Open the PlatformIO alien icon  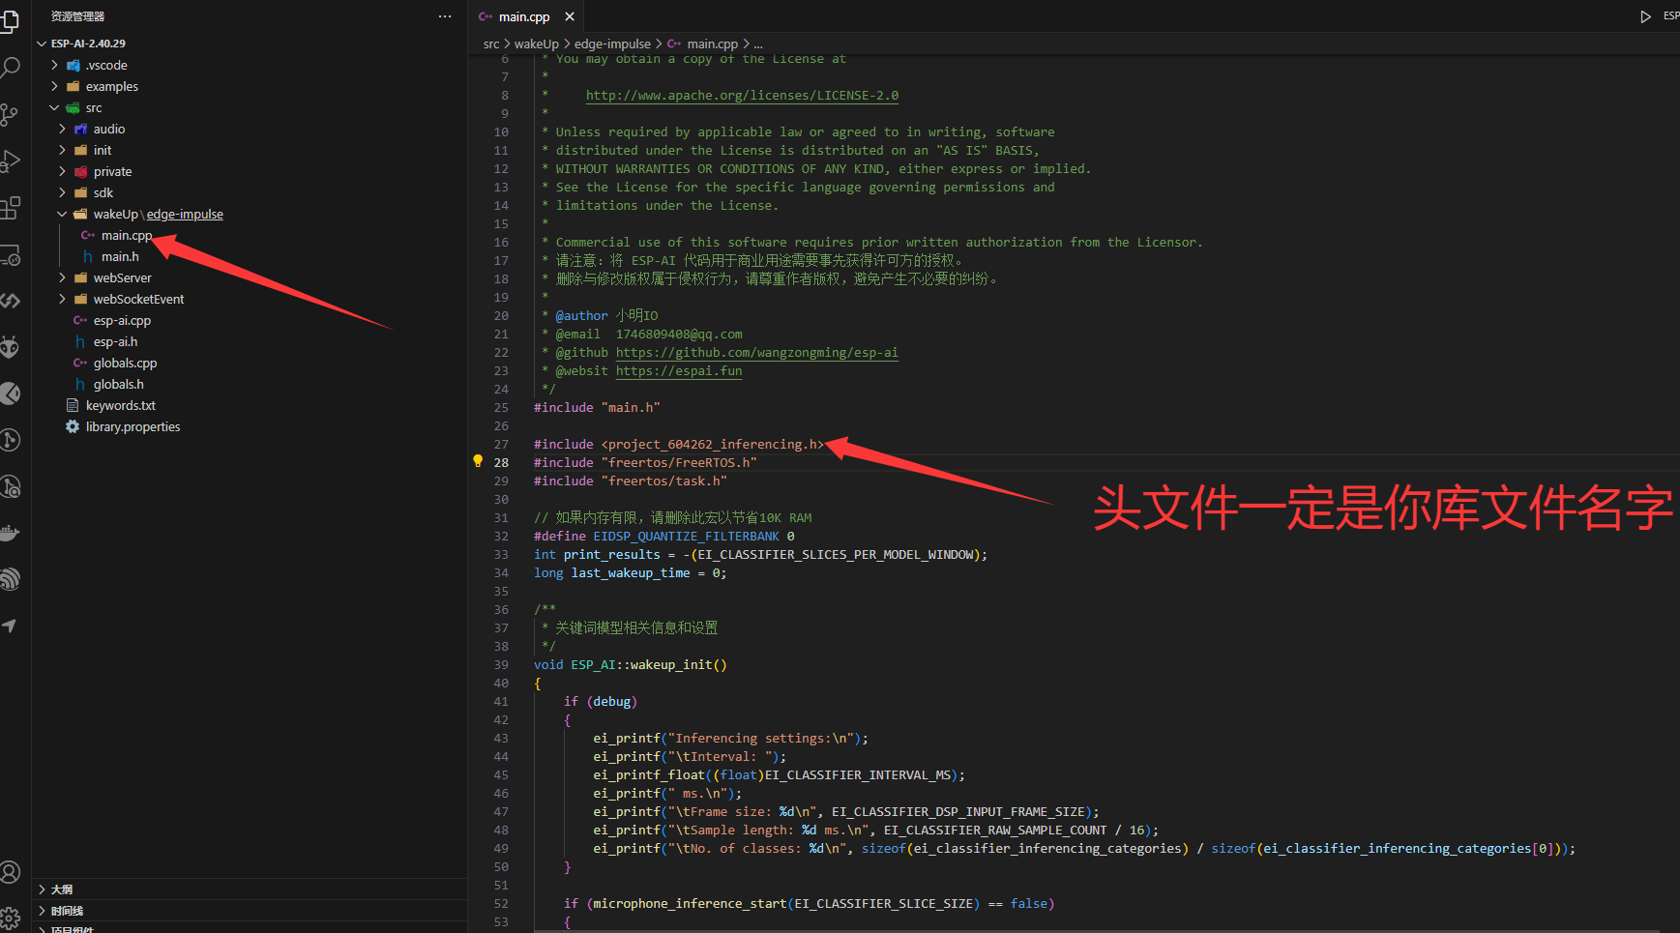pyautogui.click(x=10, y=347)
